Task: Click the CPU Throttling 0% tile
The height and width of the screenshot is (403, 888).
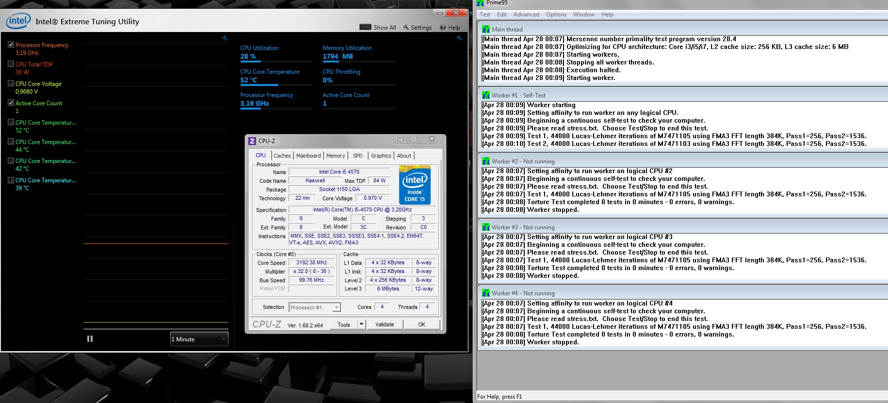Action: click(x=359, y=78)
